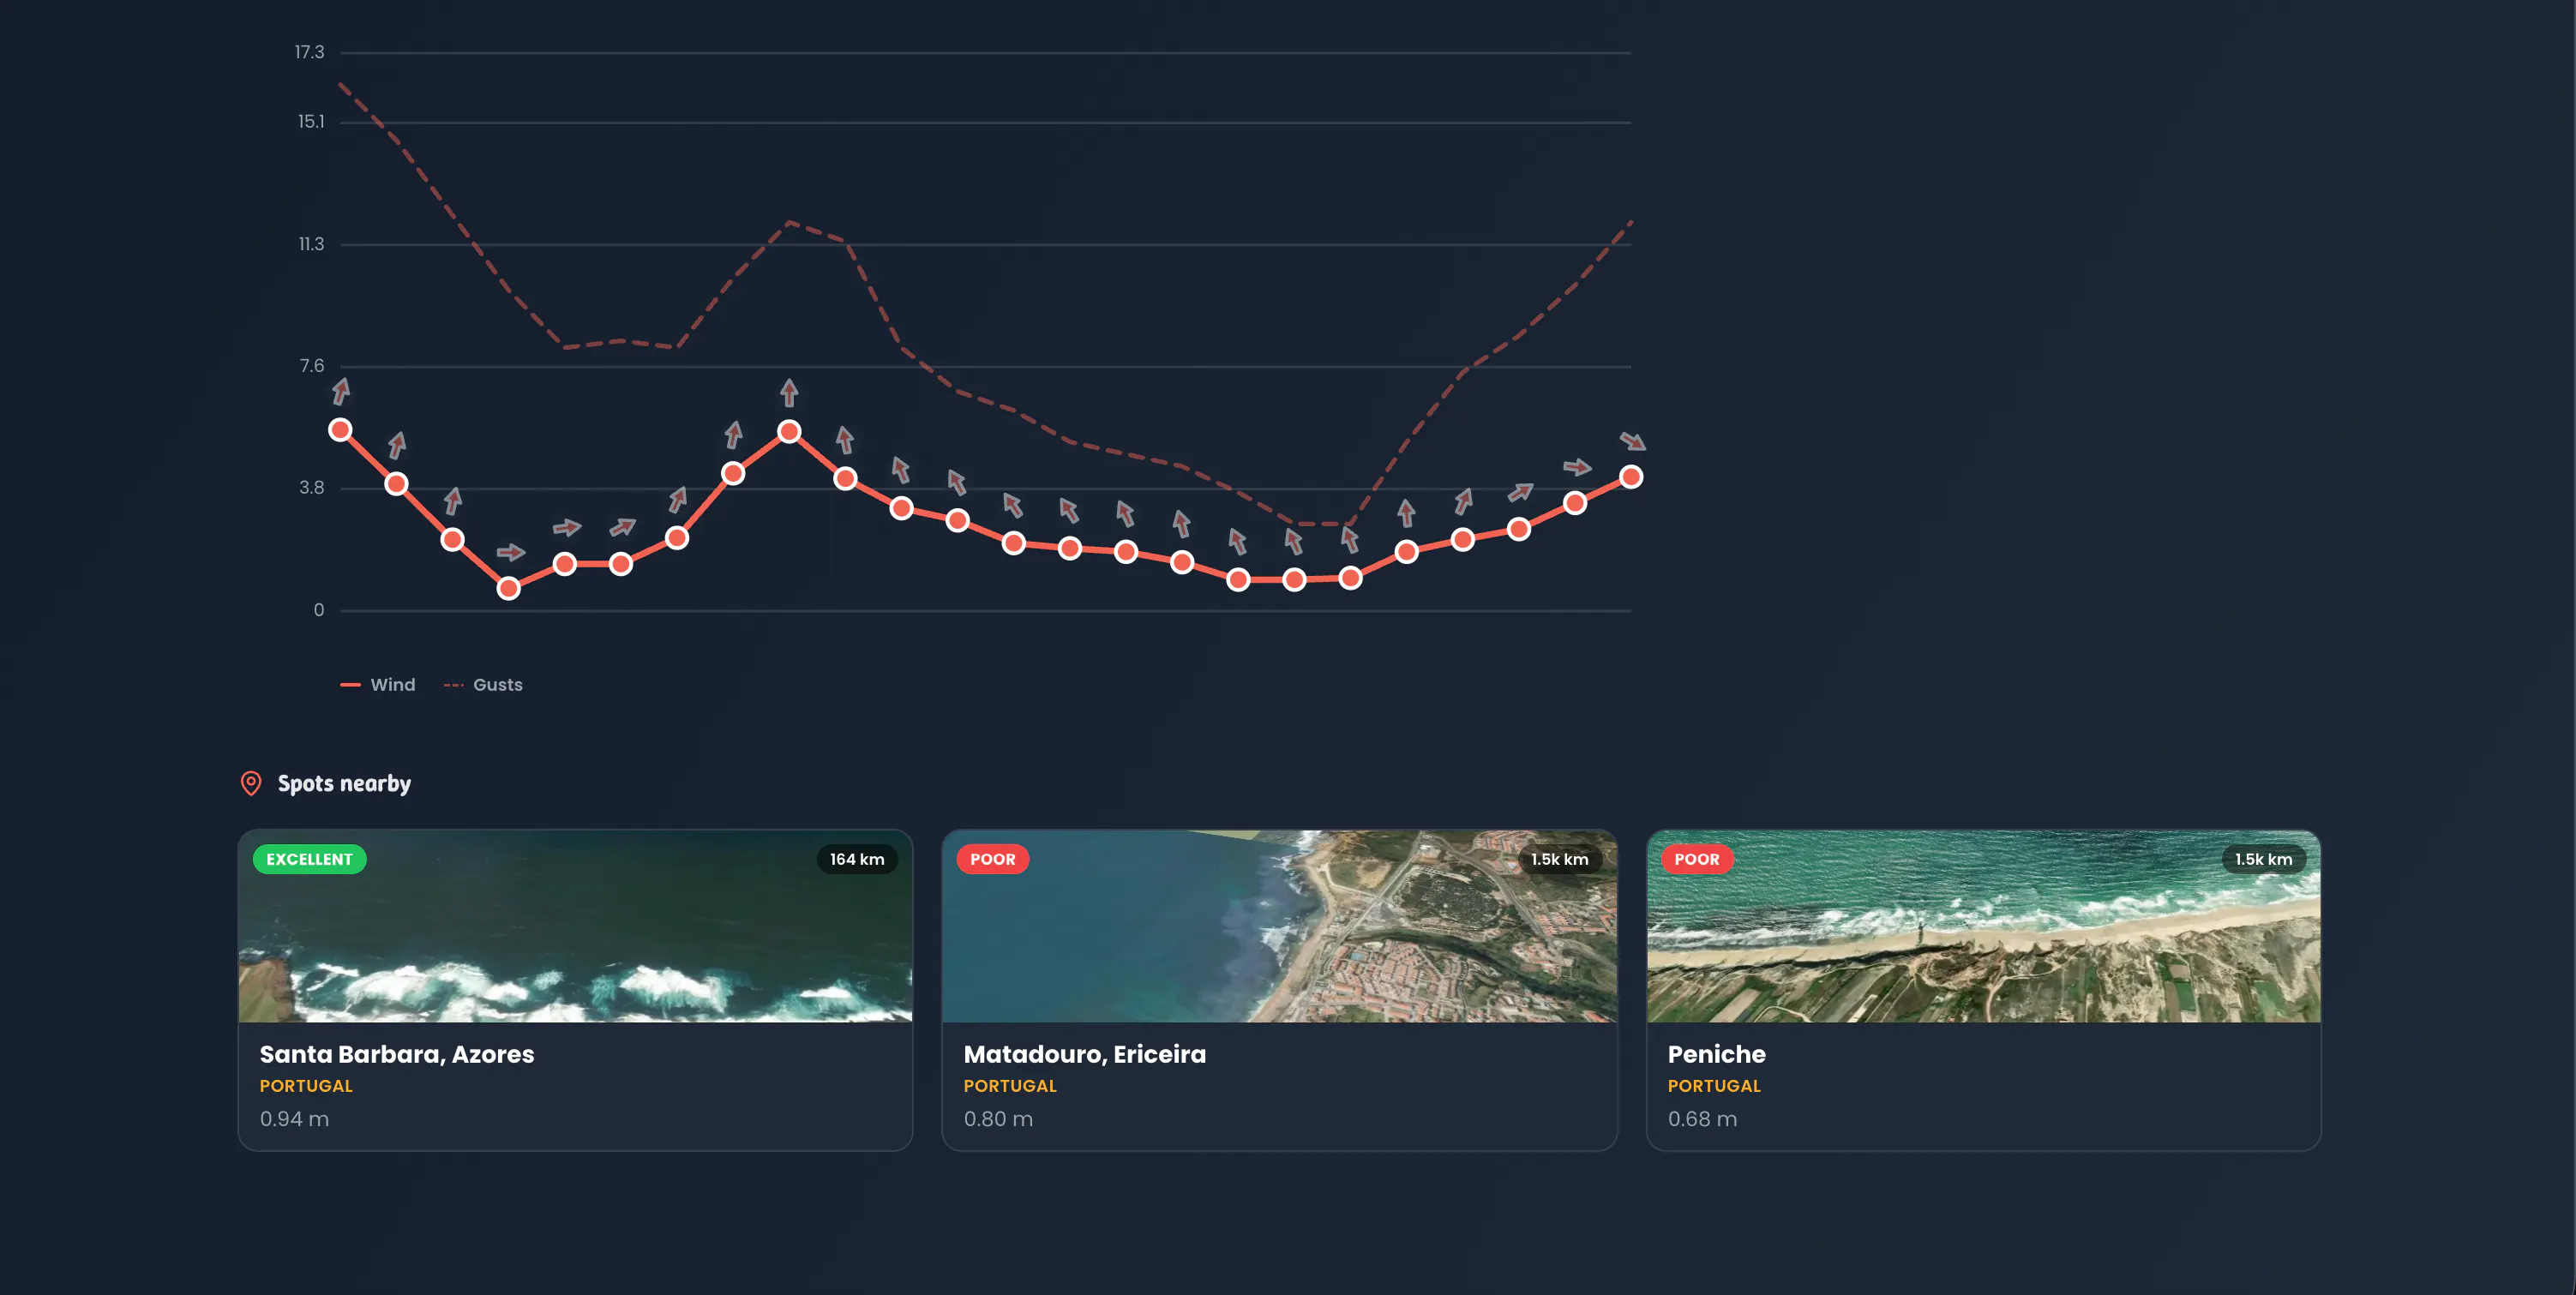The width and height of the screenshot is (2576, 1295).
Task: Click PORTUGAL label under Peniche
Action: point(1714,1086)
